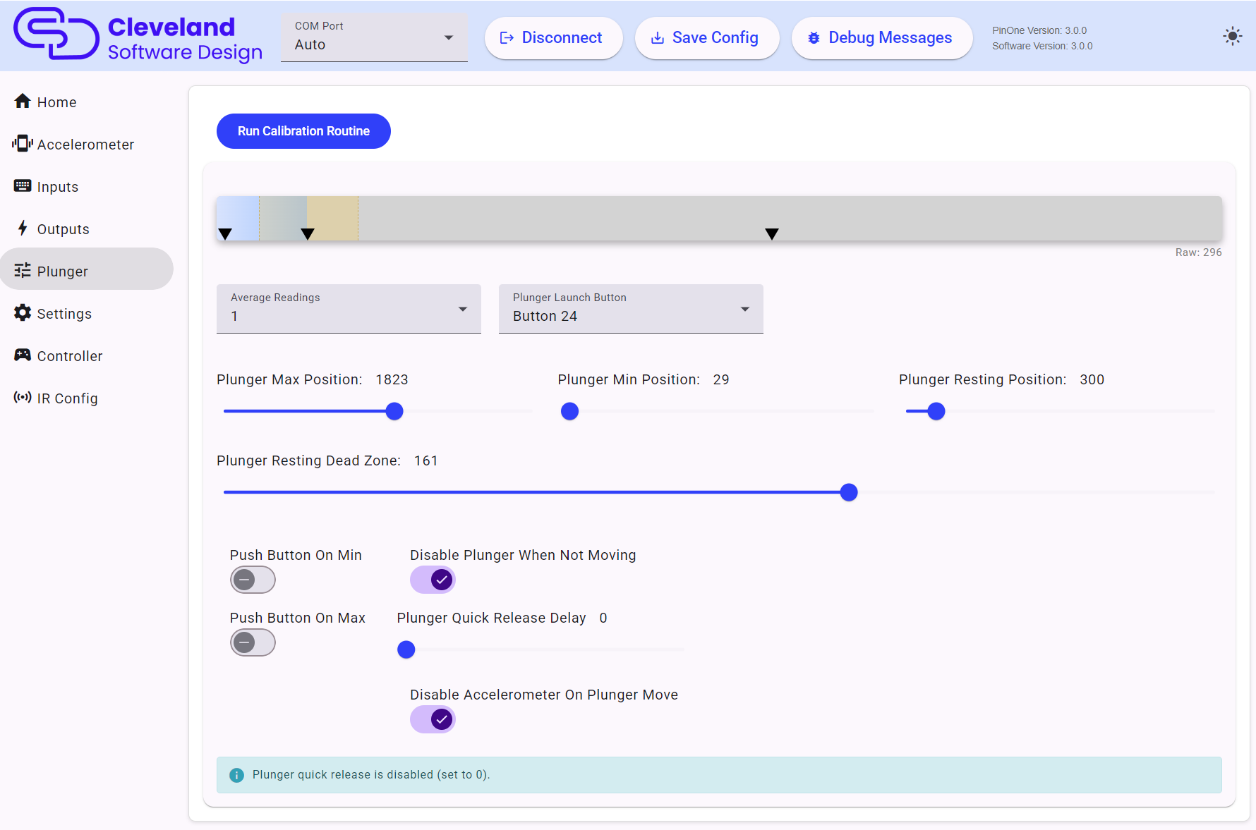This screenshot has height=830, width=1256.
Task: Click the Plunger Resting Dead Zone slider handle
Action: [x=849, y=492]
